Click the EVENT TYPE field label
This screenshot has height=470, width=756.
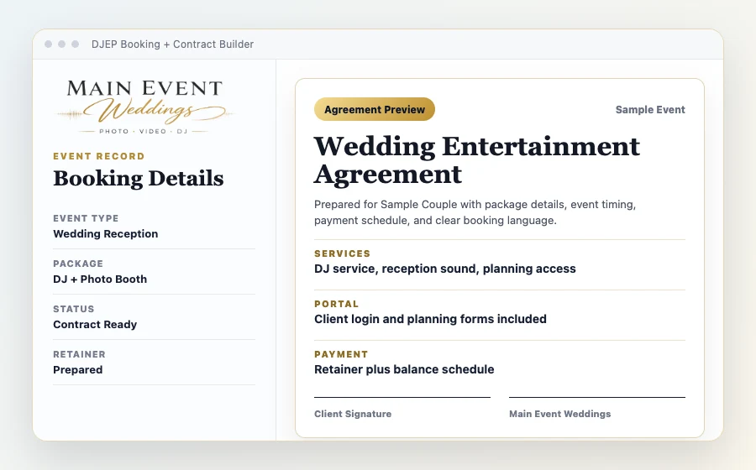click(x=86, y=218)
